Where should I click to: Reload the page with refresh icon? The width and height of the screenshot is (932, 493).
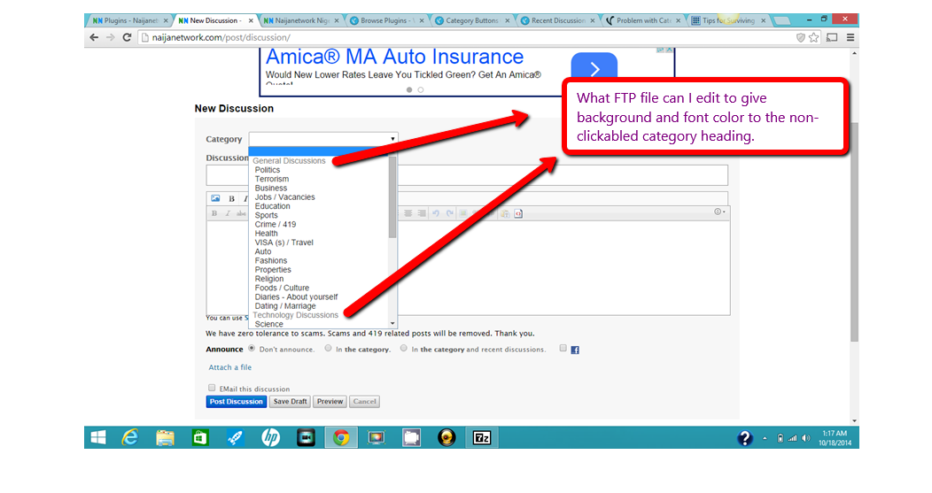click(127, 37)
